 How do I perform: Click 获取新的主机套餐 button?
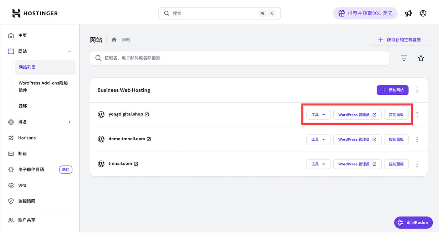coord(399,40)
